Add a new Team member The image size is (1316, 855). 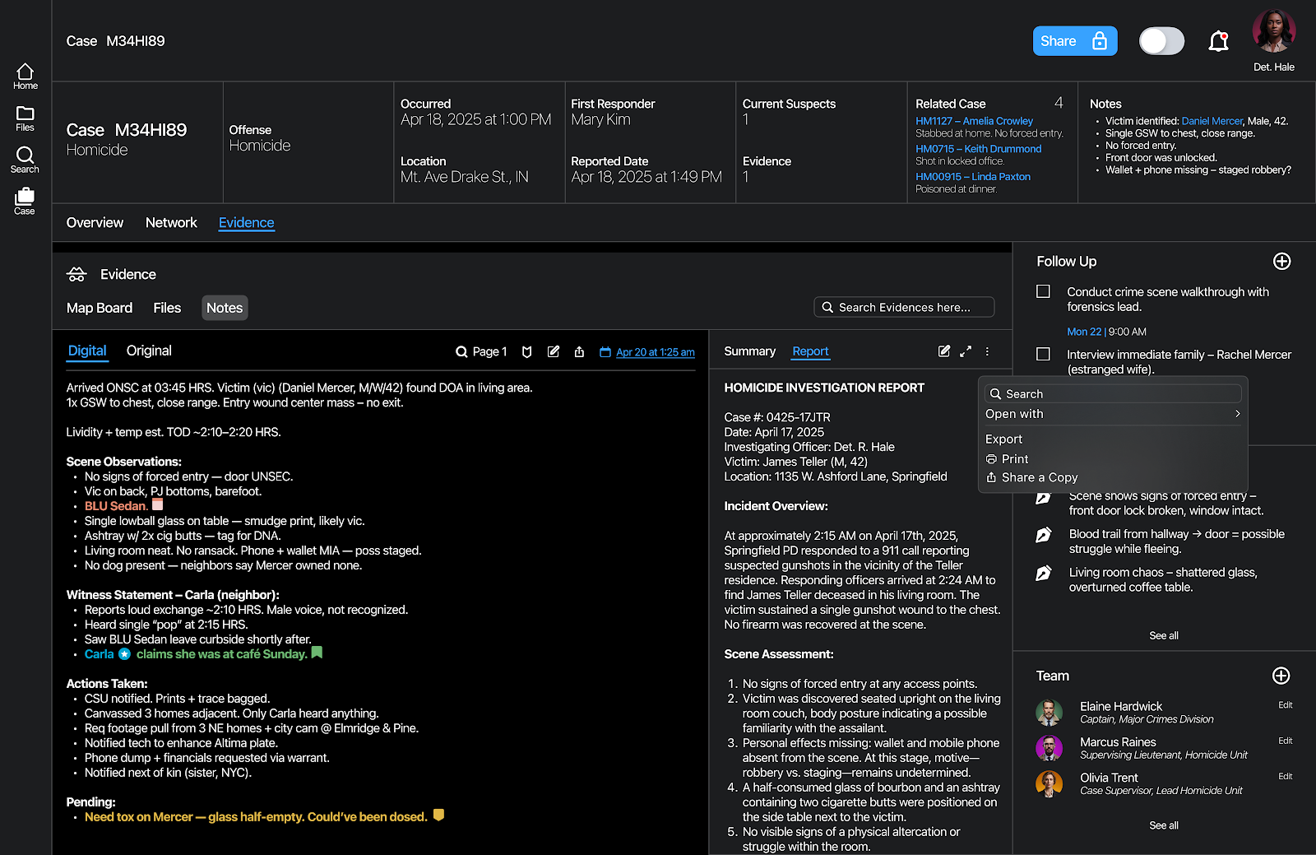point(1281,676)
